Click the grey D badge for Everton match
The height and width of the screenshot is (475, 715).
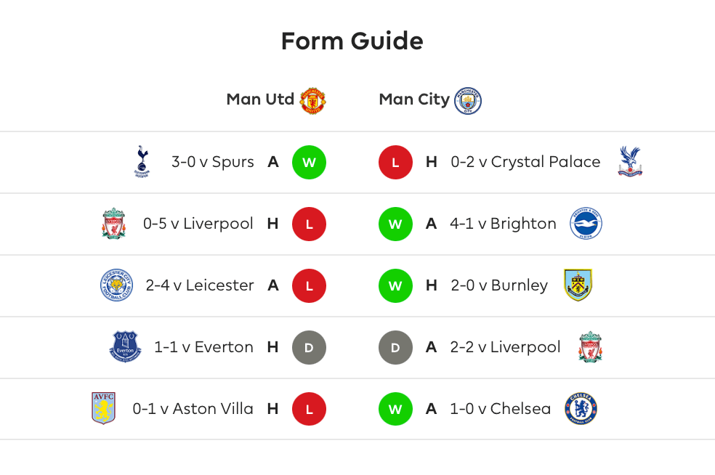point(309,347)
